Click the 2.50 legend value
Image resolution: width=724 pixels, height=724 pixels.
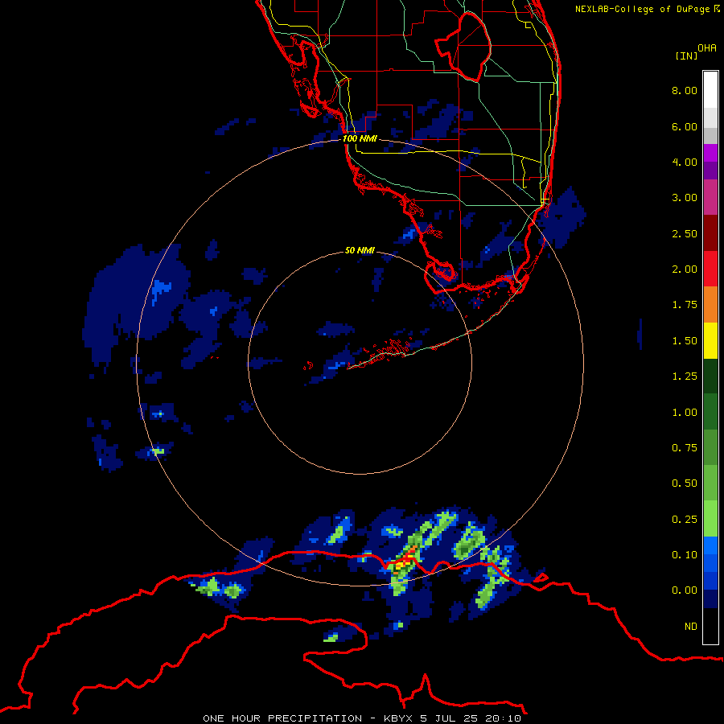685,233
